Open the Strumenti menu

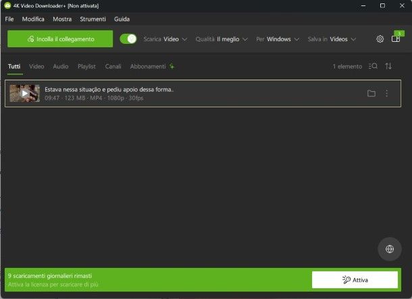pyautogui.click(x=93, y=19)
